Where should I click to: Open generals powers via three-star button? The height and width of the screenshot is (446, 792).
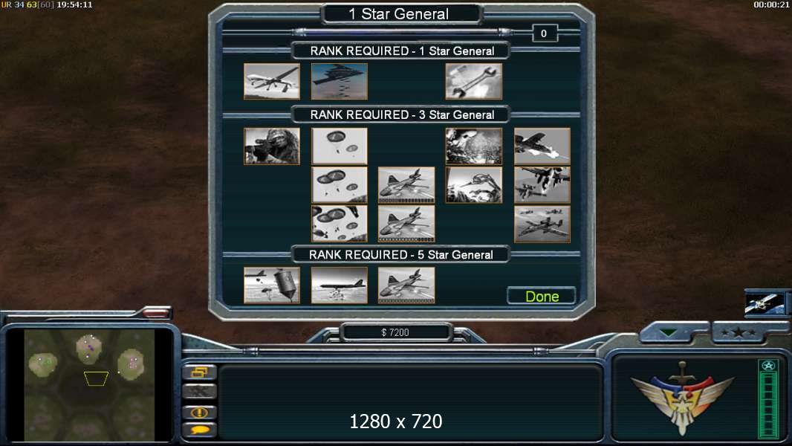click(x=739, y=333)
